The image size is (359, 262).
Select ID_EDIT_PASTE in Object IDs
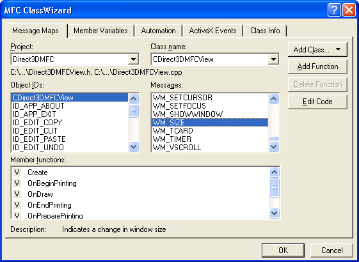[70, 139]
